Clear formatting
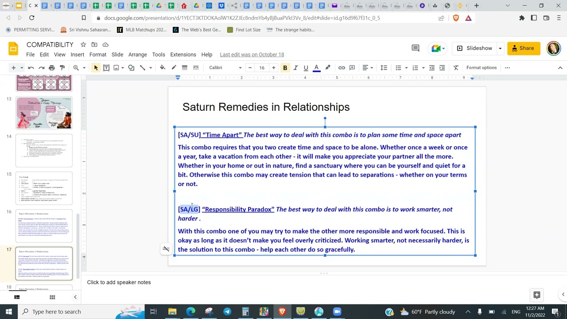Image resolution: width=567 pixels, height=319 pixels. pos(456,68)
